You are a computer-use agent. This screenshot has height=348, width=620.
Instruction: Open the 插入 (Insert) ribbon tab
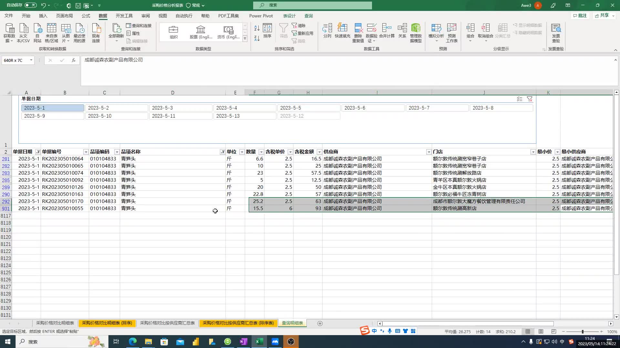click(43, 16)
